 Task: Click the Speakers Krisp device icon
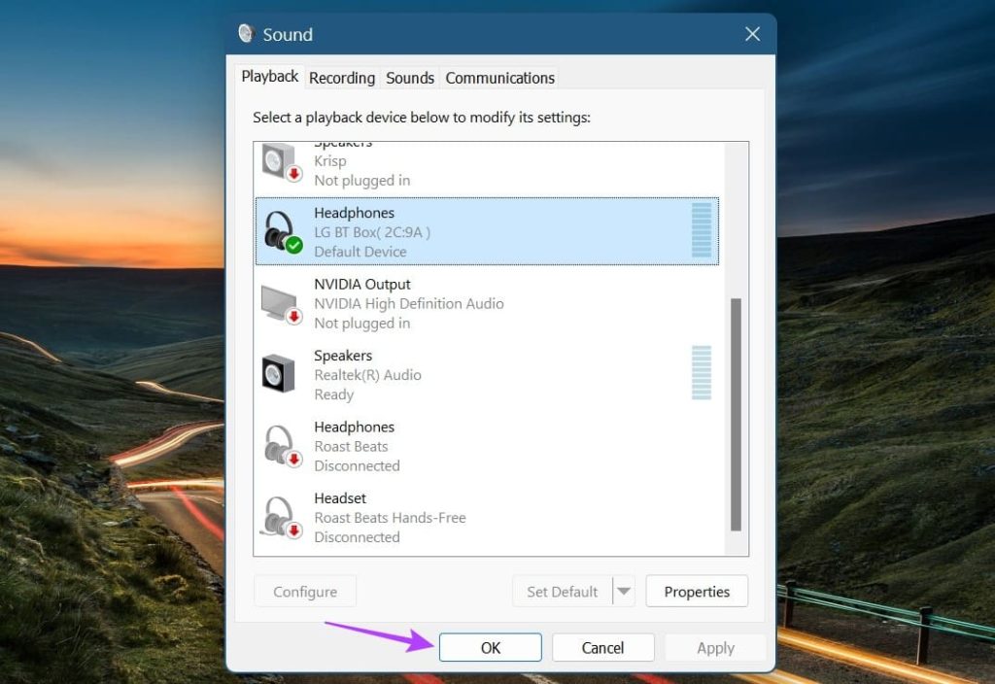280,160
